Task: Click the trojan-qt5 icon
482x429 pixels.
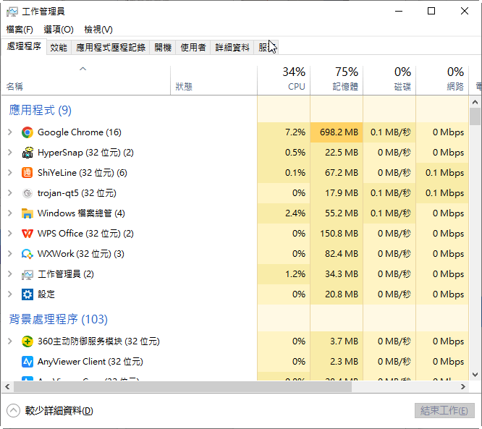Action: (x=28, y=193)
